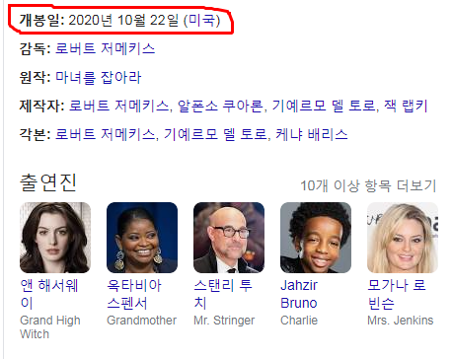Open the 케냐 배리스 writer link
The width and height of the screenshot is (452, 359).
point(312,134)
